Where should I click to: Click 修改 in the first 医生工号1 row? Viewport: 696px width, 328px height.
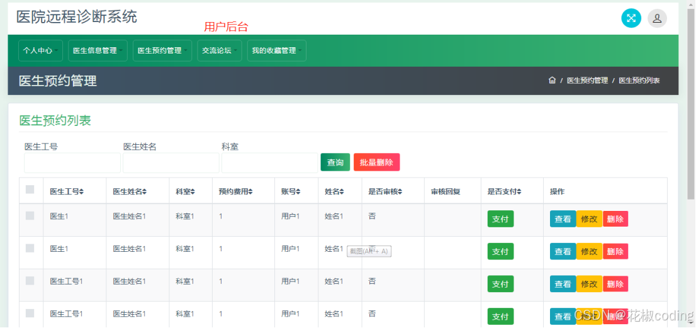[589, 284]
